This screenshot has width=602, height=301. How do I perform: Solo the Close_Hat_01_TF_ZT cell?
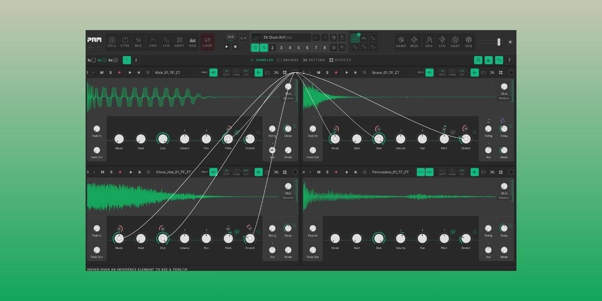[111, 172]
